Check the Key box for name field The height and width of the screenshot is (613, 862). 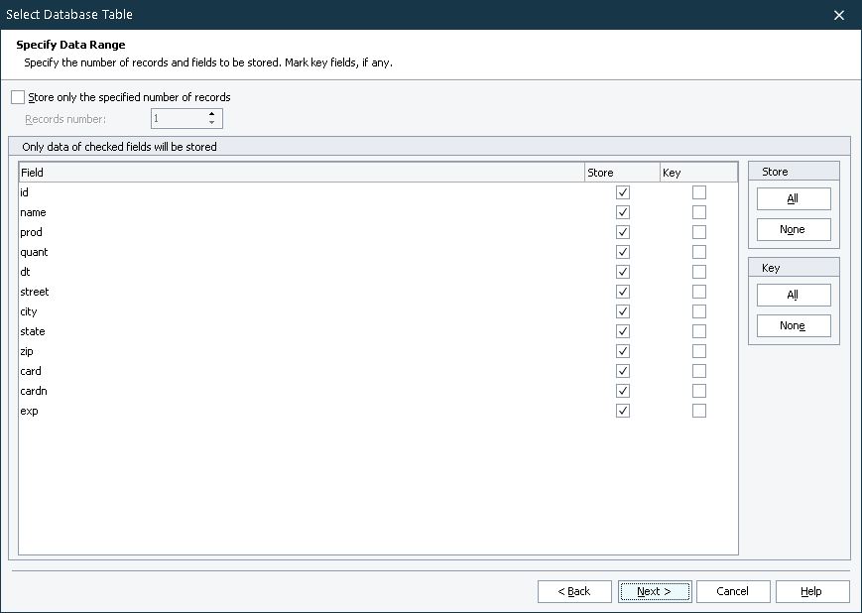point(699,212)
